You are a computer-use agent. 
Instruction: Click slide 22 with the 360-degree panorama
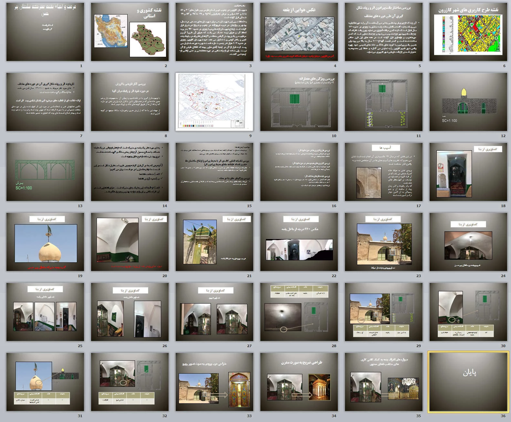[299, 242]
